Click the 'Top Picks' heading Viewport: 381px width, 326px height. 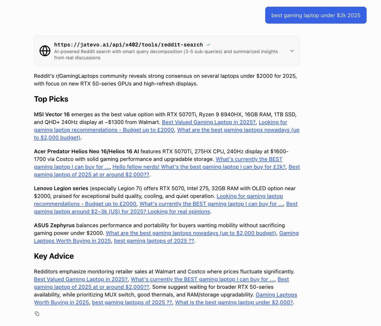(51, 99)
